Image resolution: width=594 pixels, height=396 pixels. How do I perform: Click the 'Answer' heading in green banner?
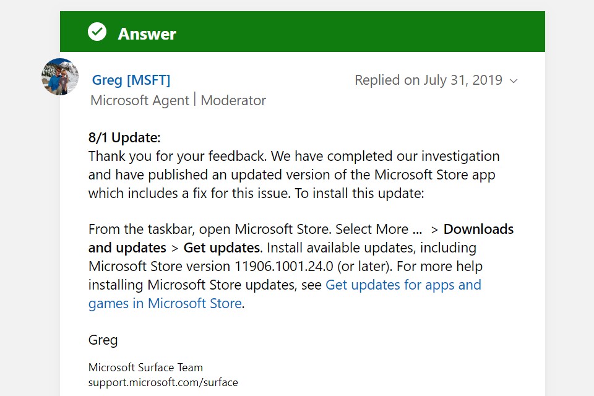click(x=147, y=34)
